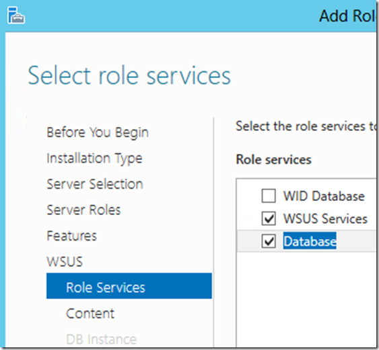This screenshot has height=350, width=379.
Task: Jump to the Server Selection step
Action: 95,184
